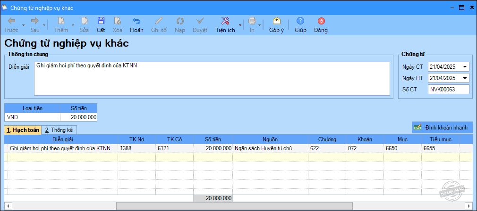Close the form with Đóng icon
This screenshot has width=477, height=211.
coord(321,21)
